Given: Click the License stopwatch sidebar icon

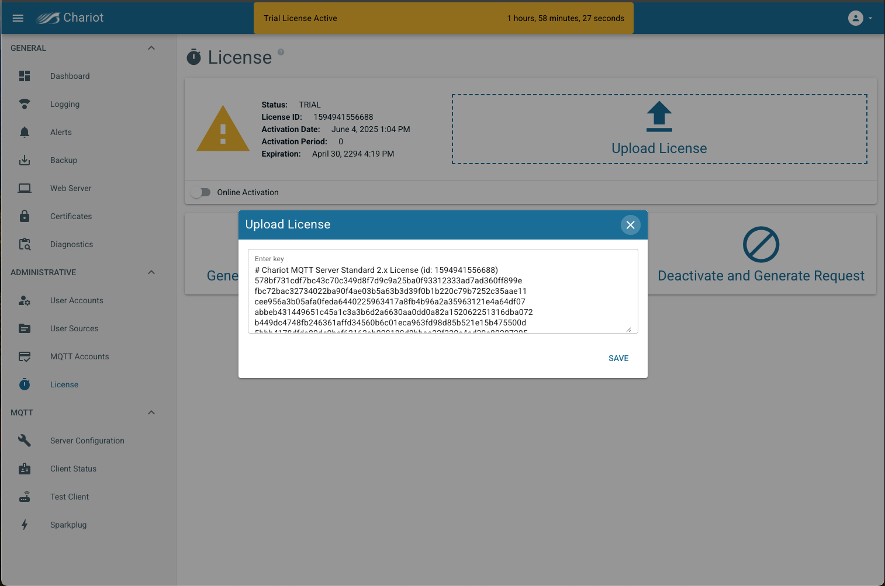Looking at the screenshot, I should [x=25, y=384].
